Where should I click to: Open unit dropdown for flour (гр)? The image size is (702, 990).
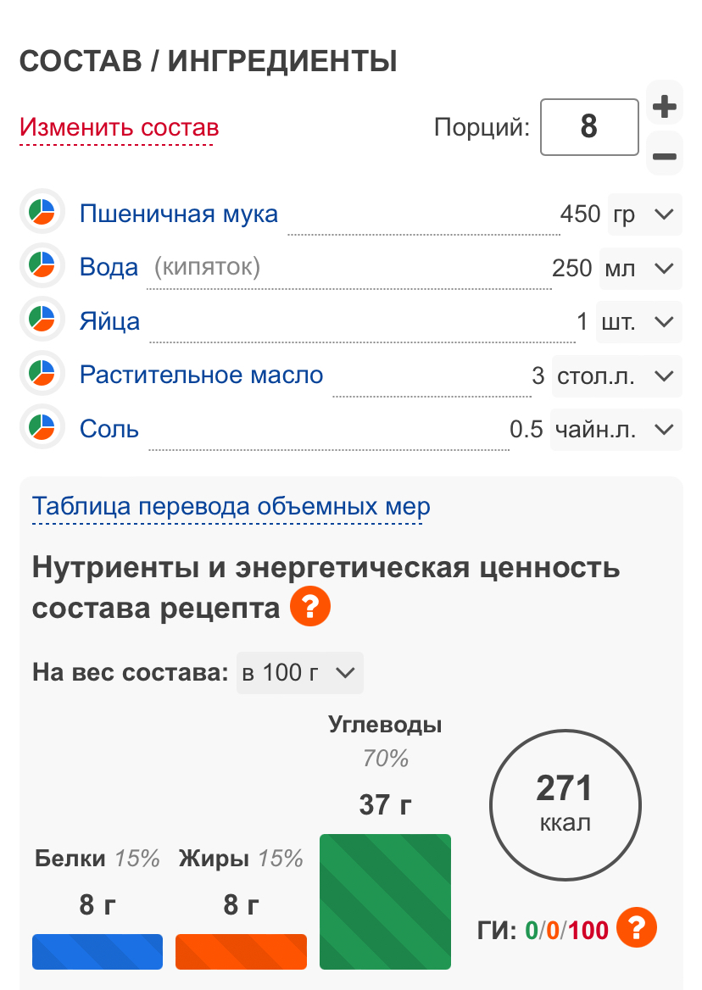[x=644, y=214]
